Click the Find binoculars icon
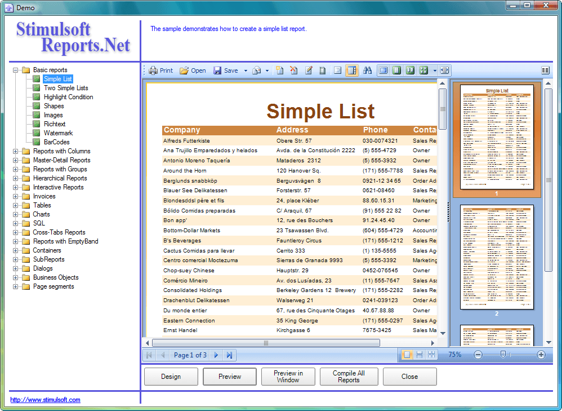This screenshot has width=562, height=411. tap(367, 70)
